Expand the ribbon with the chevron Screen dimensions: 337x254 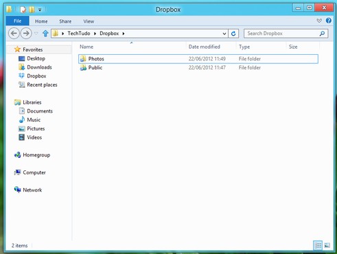(x=319, y=21)
